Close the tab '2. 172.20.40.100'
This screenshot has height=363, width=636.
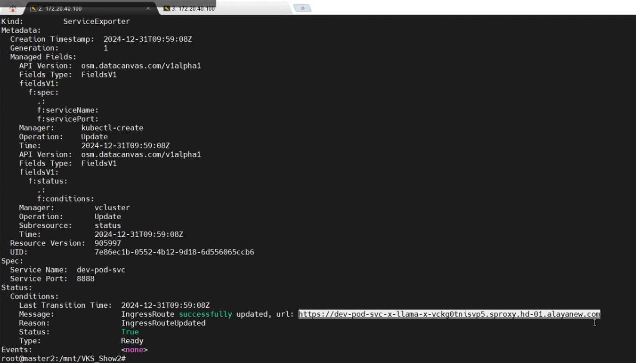148,8
